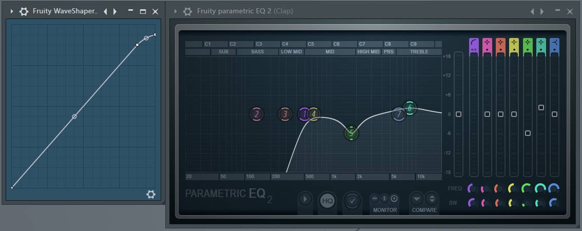Click the purple band 1 BW knob

click(x=472, y=203)
